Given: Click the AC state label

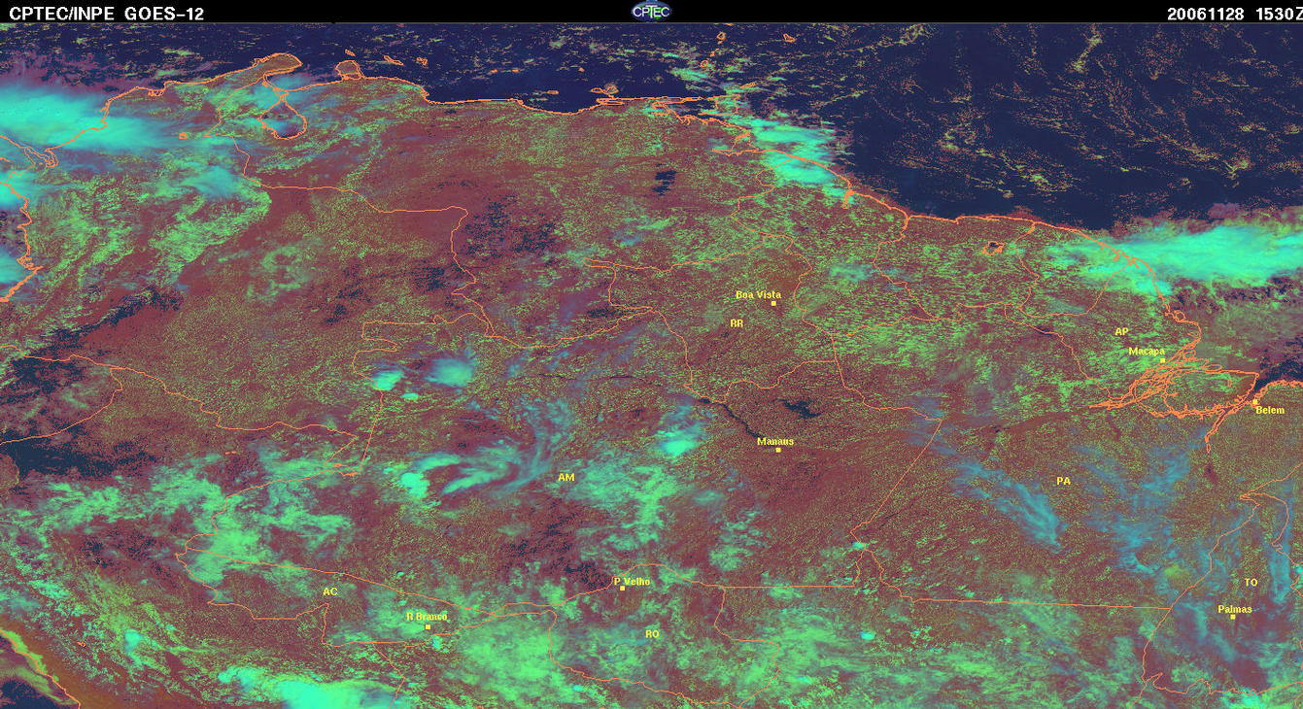Looking at the screenshot, I should tap(330, 591).
